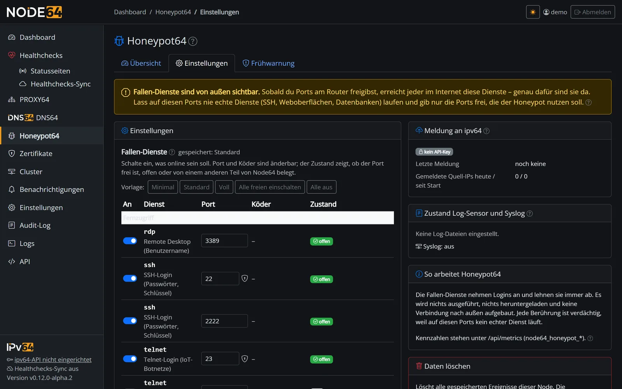This screenshot has width=622, height=389.
Task: Click the Alle aus button
Action: [321, 187]
